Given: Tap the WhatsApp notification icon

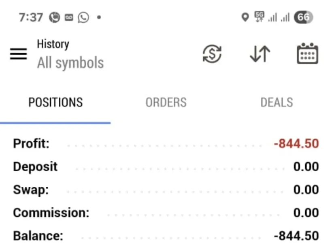Looking at the screenshot, I should (83, 17).
